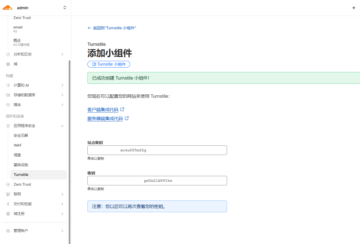The image size is (360, 244).
Task: Click the lightning icon beside 交付和性能
Action: tap(8, 204)
